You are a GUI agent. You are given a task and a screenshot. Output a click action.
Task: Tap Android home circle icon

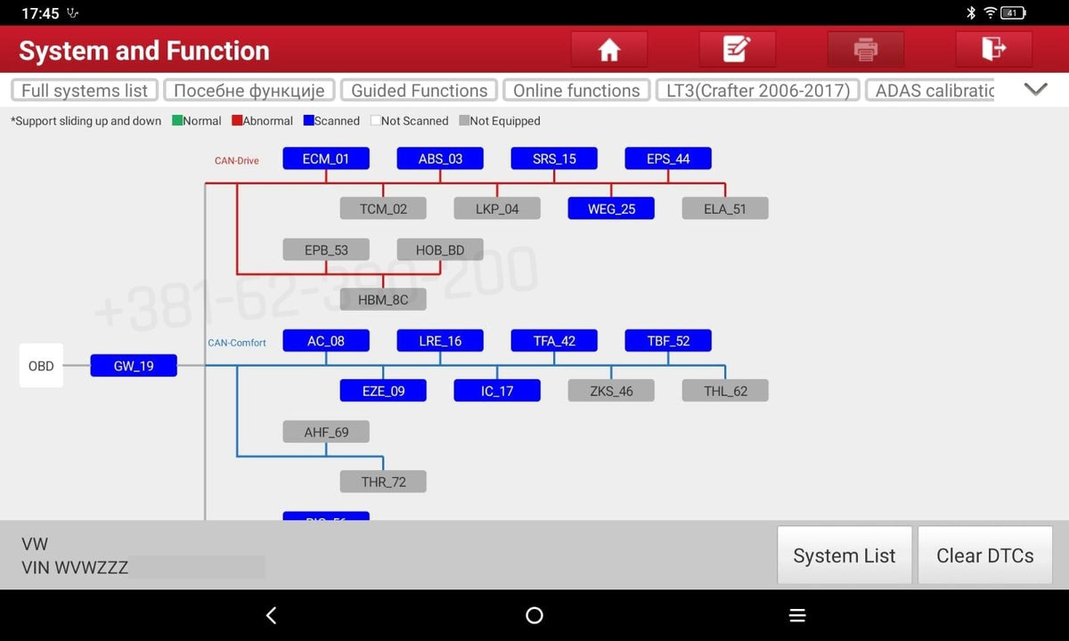(x=534, y=615)
